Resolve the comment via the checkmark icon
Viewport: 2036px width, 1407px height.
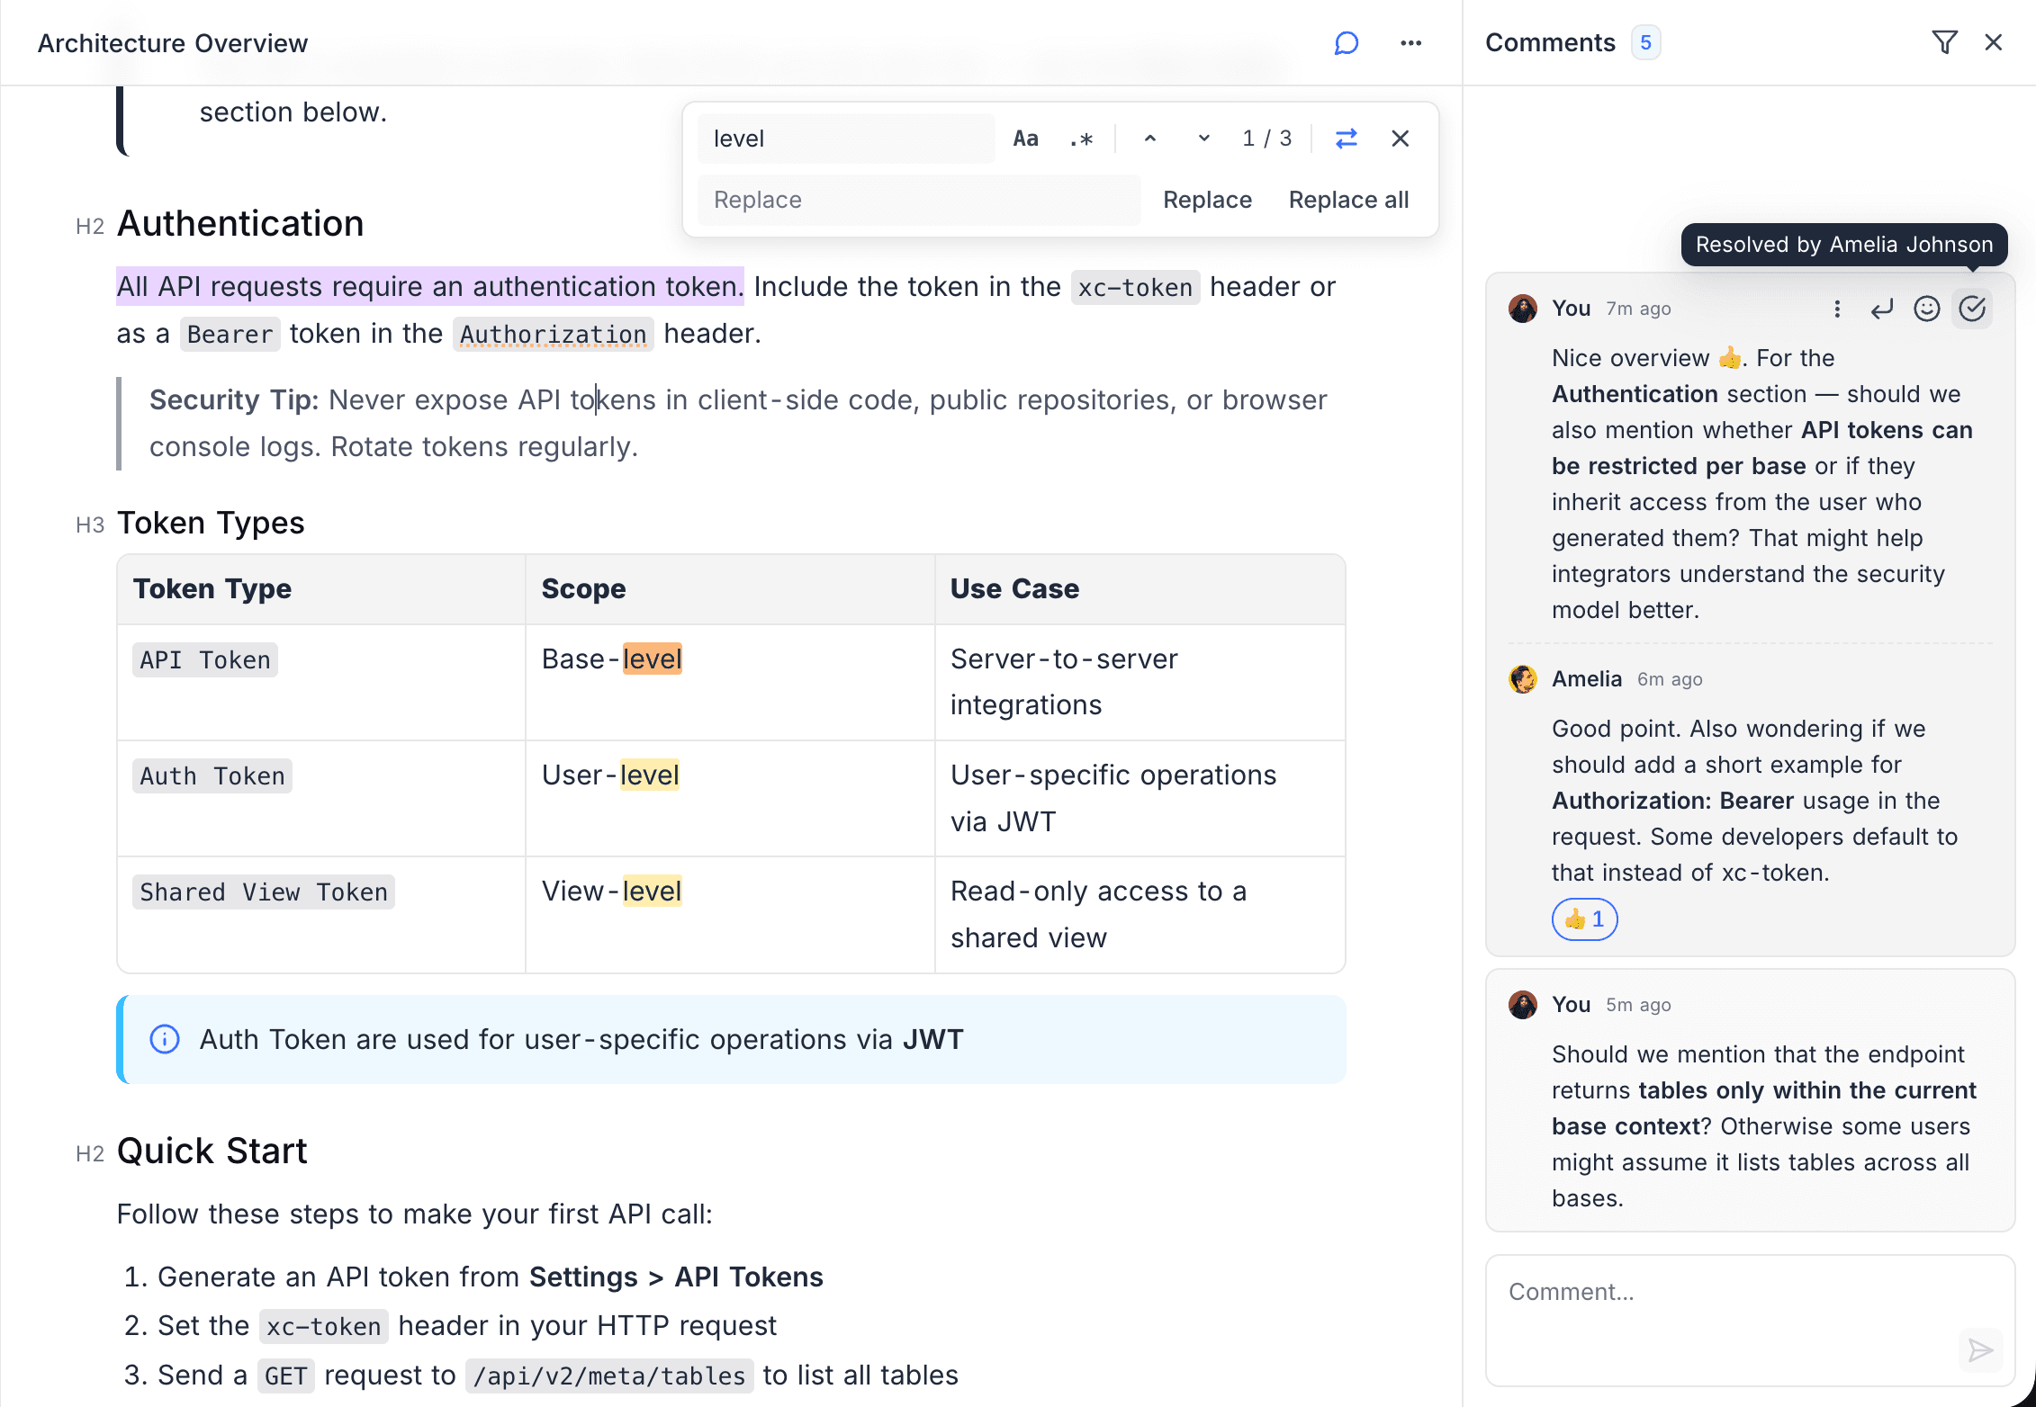click(1973, 309)
